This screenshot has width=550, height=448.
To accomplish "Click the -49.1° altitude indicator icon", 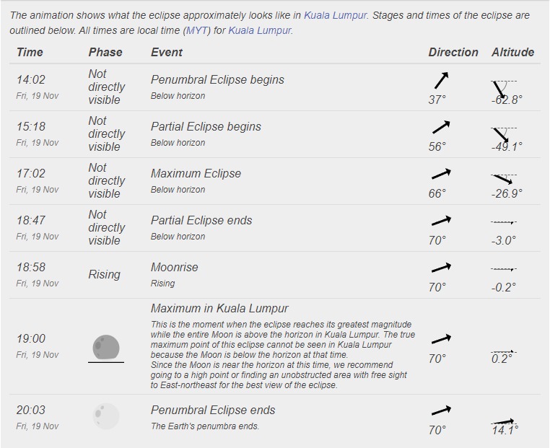I will coord(502,134).
